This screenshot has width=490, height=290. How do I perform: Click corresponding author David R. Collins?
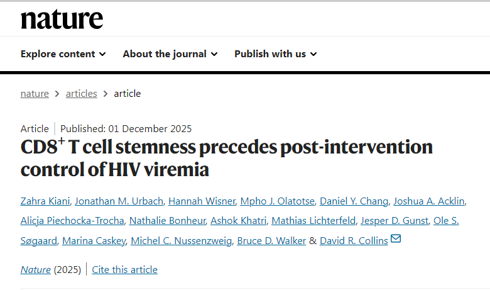(354, 240)
